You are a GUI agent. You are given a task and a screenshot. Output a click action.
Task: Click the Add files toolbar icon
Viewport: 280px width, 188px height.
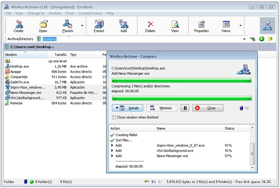[x=124, y=24]
